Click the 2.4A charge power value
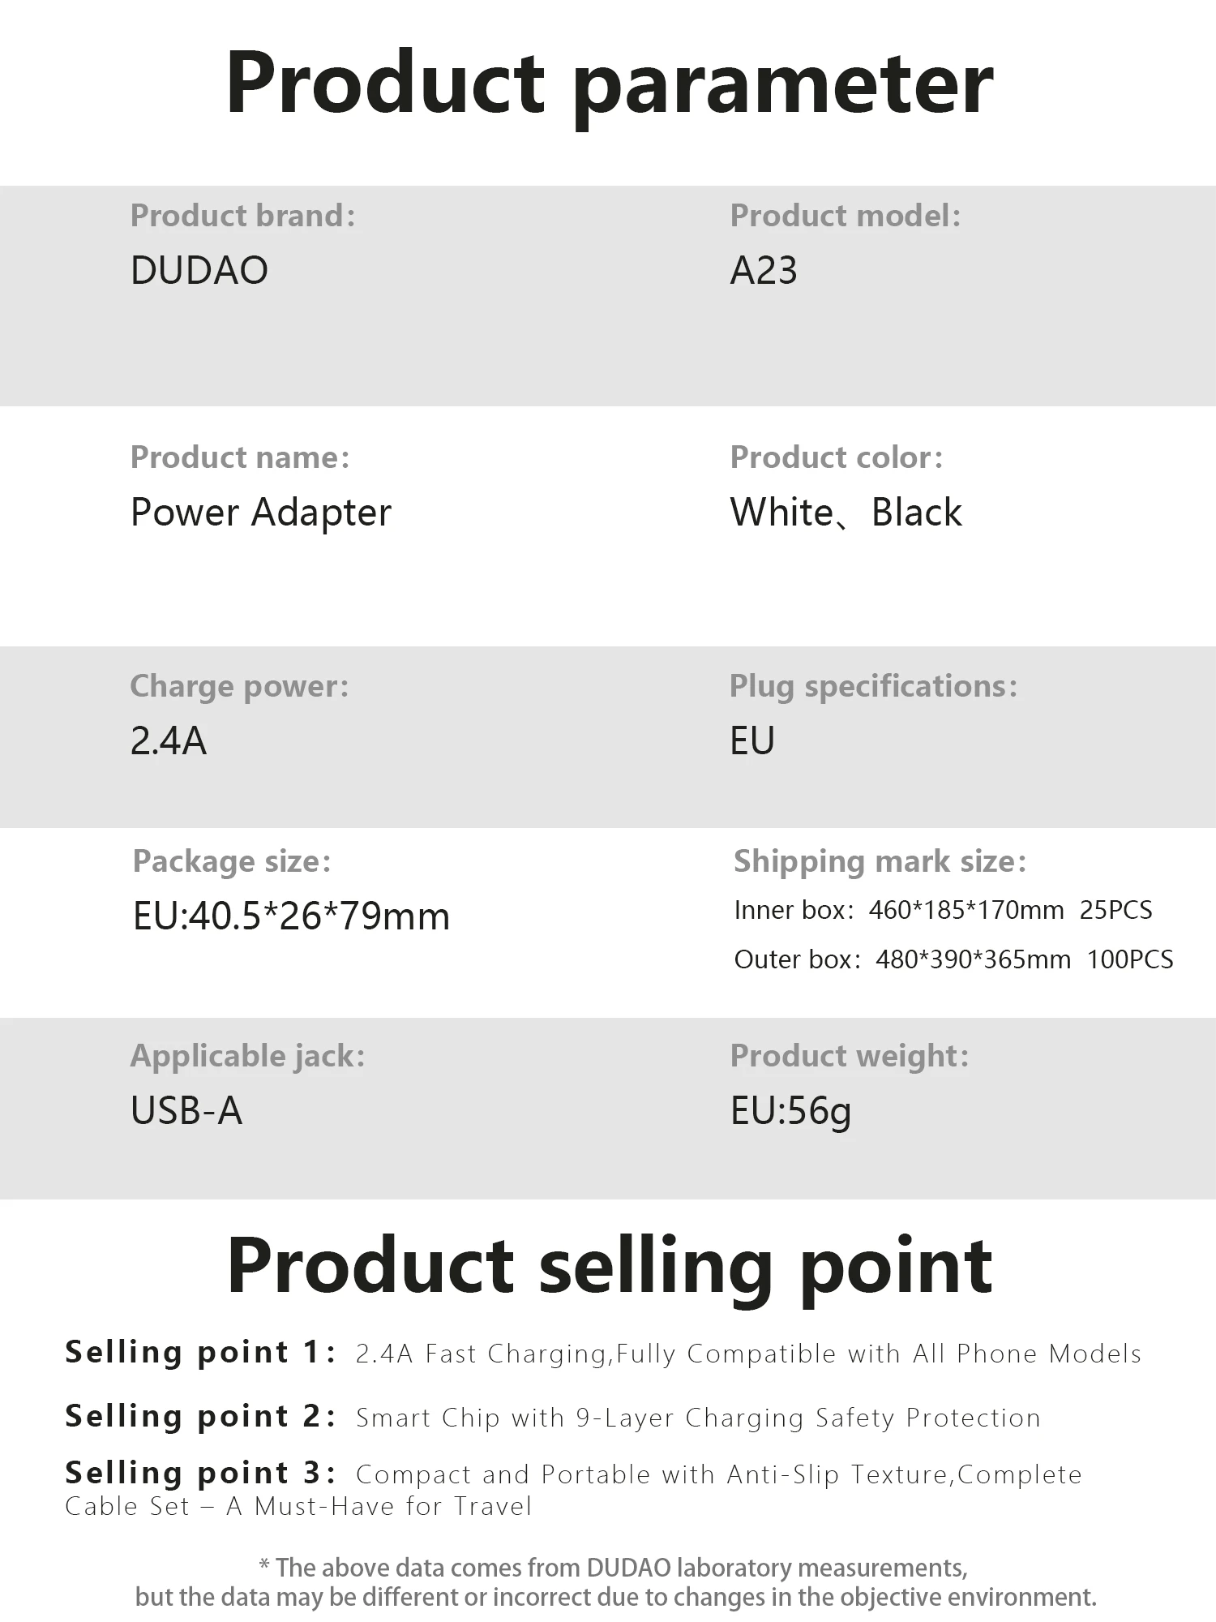The width and height of the screenshot is (1216, 1622). pyautogui.click(x=169, y=741)
